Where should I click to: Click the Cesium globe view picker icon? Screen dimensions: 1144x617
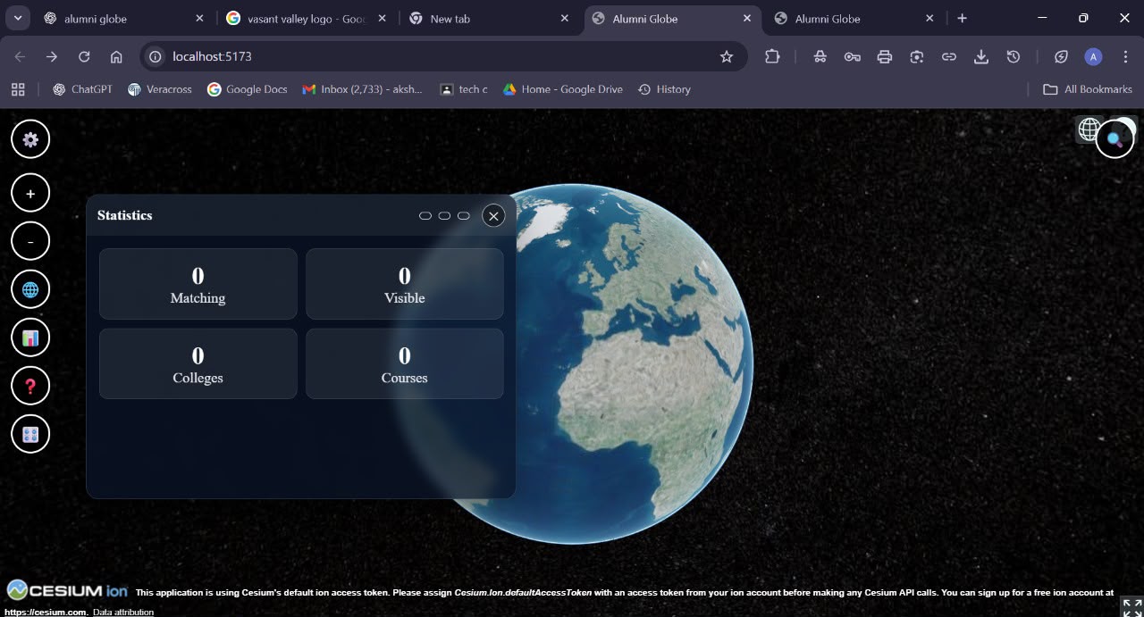click(1089, 129)
